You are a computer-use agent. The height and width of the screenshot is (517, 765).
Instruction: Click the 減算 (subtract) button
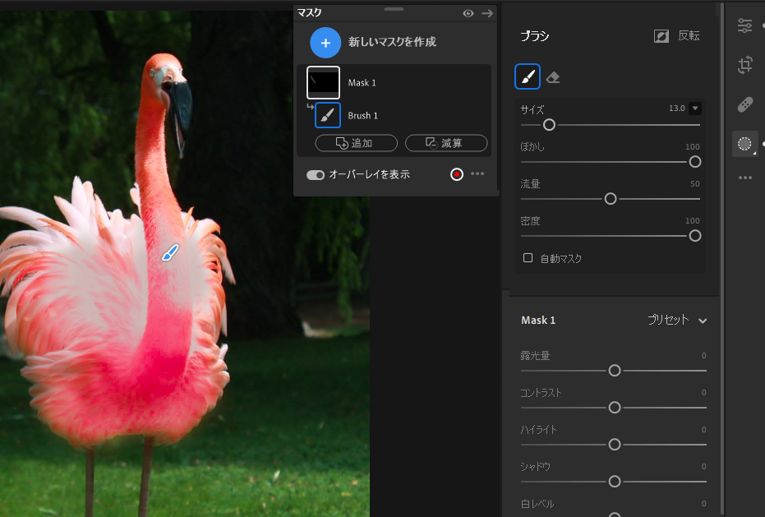446,143
